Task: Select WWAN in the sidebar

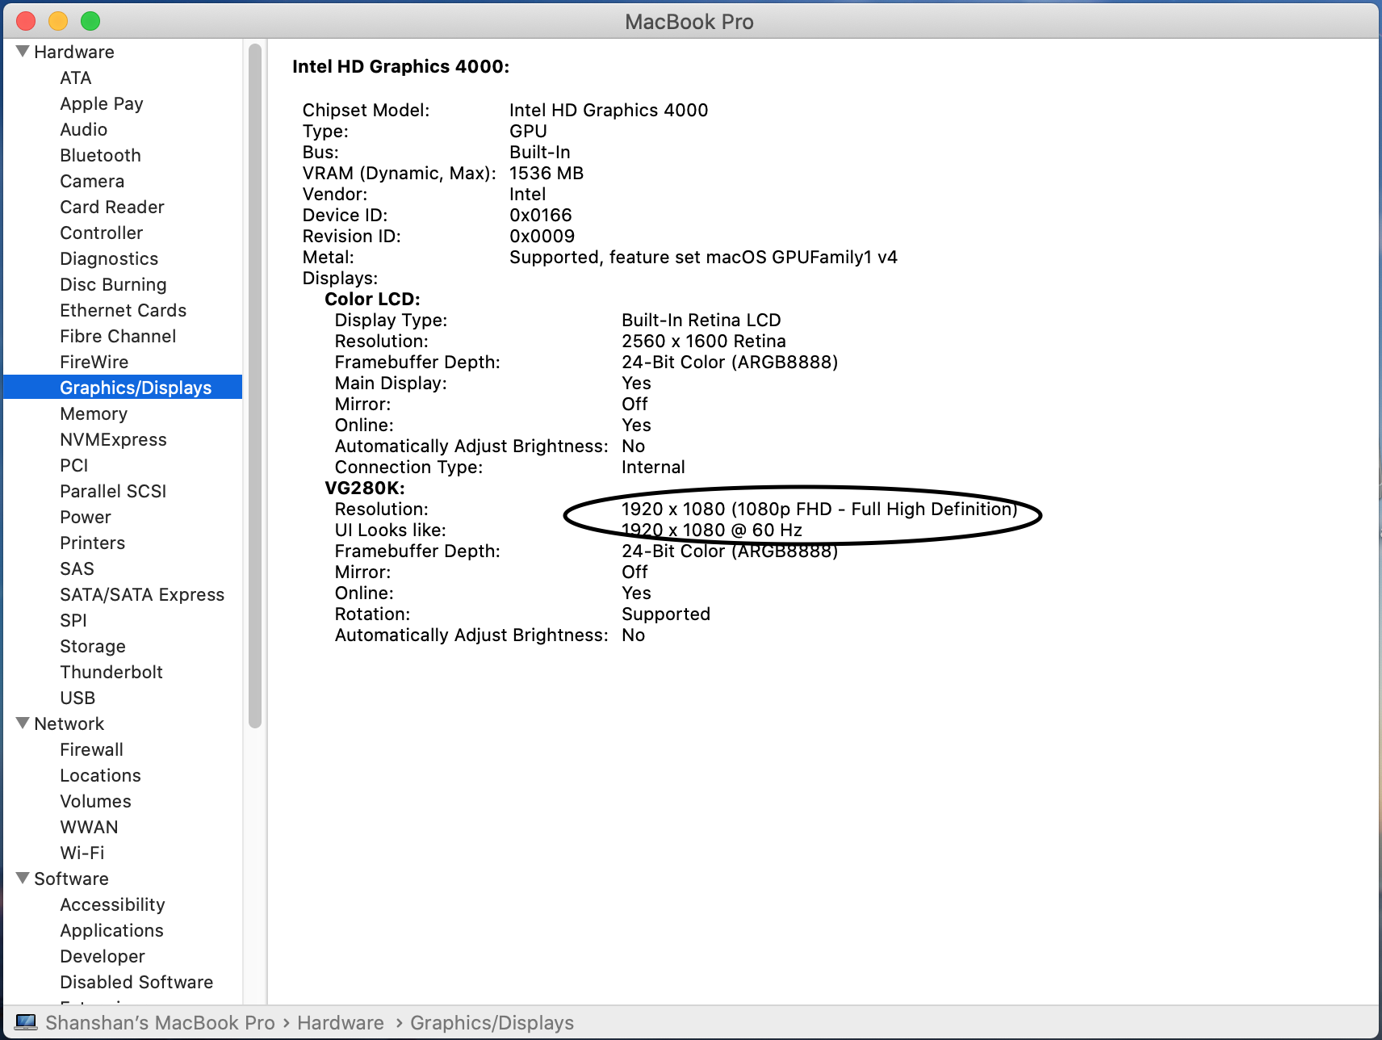Action: coord(90,827)
